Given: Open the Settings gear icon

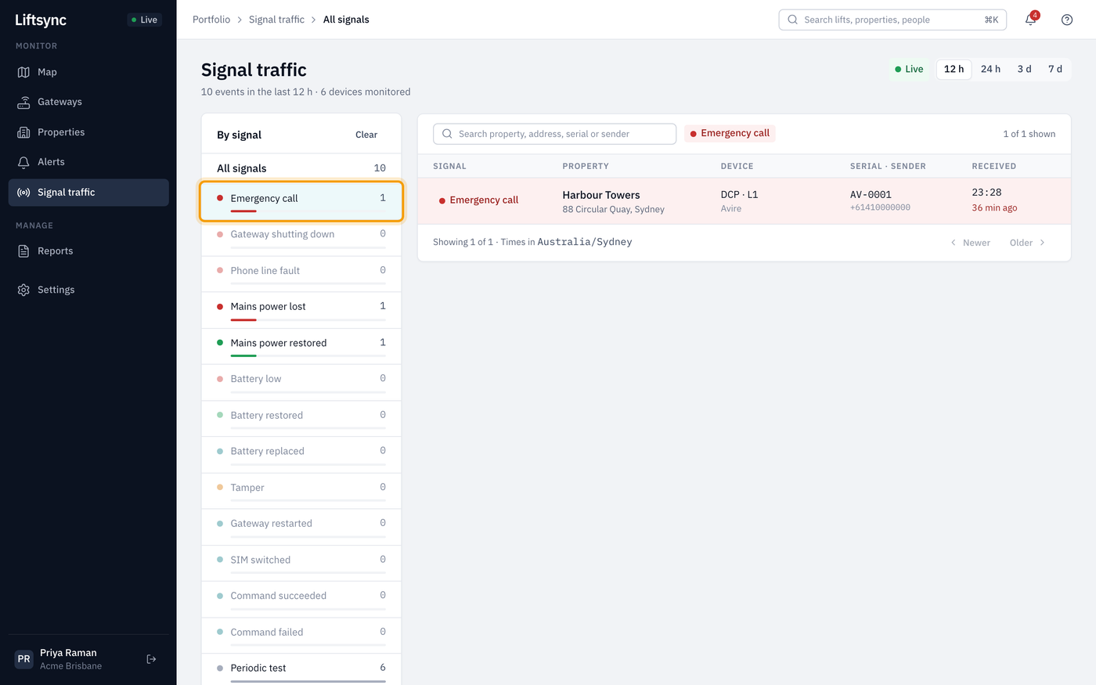Looking at the screenshot, I should tap(23, 290).
